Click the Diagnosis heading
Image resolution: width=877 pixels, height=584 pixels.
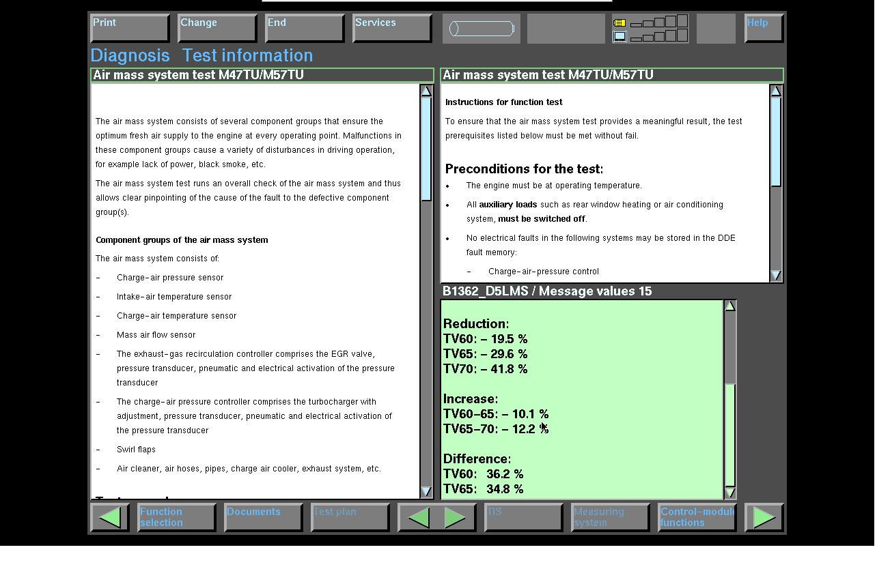[x=130, y=55]
